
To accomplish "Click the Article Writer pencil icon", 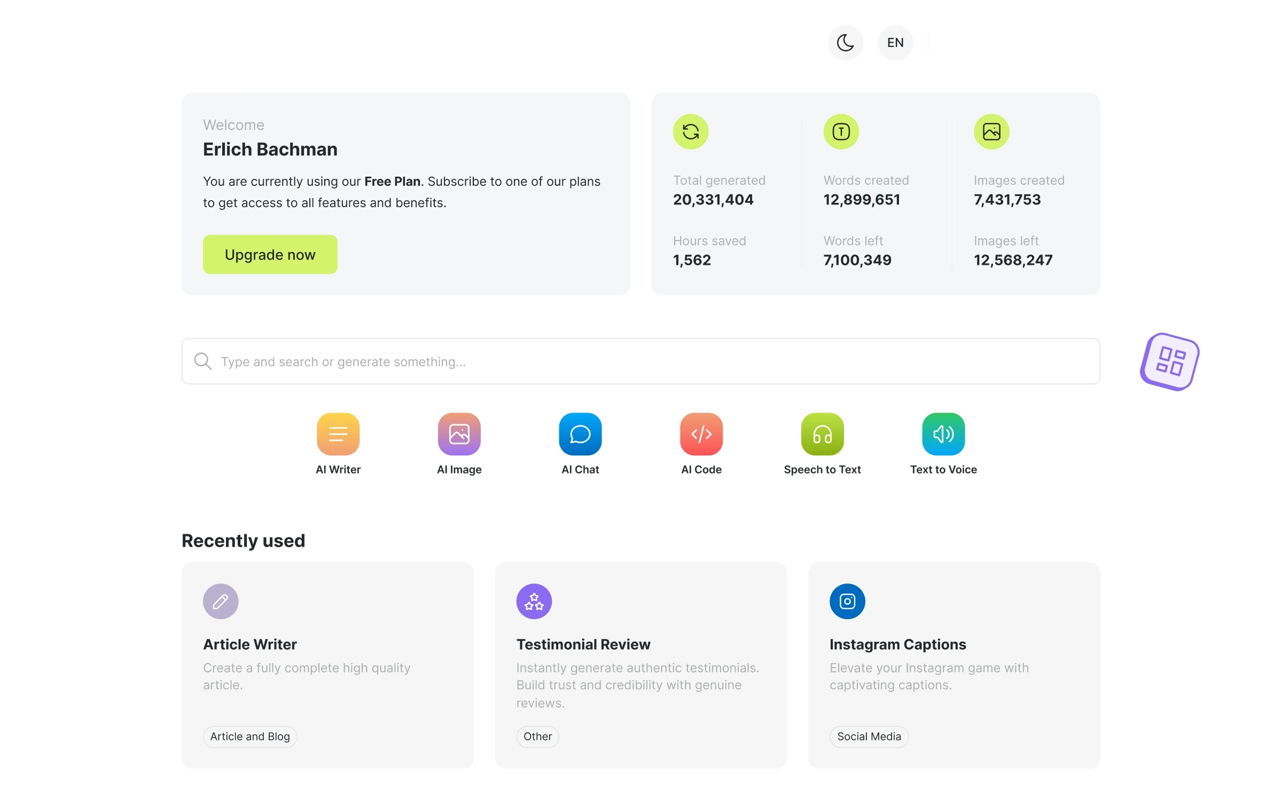I will click(x=220, y=601).
